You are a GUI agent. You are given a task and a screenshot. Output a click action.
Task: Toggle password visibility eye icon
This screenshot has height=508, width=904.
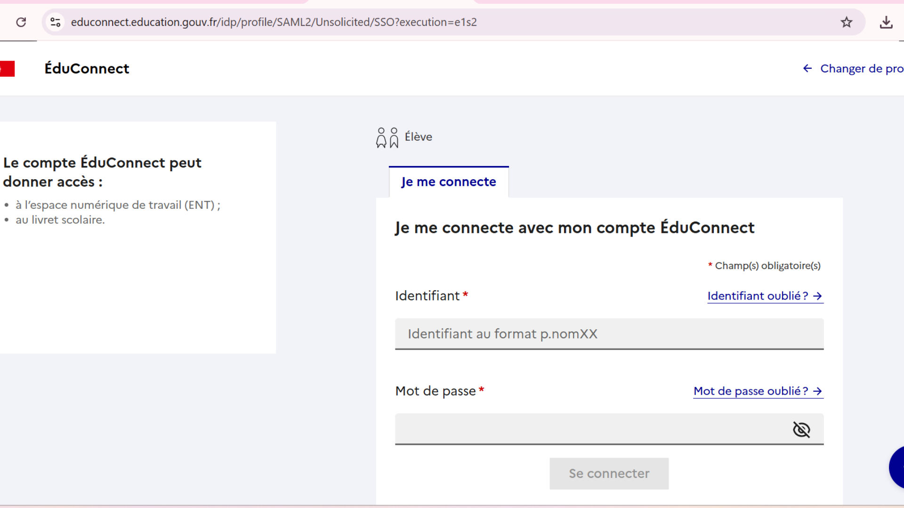(x=801, y=429)
